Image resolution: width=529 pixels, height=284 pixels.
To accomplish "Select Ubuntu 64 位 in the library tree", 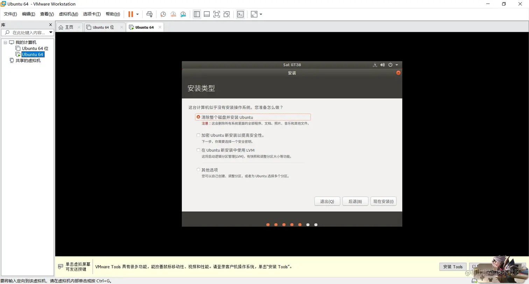I will pyautogui.click(x=35, y=48).
